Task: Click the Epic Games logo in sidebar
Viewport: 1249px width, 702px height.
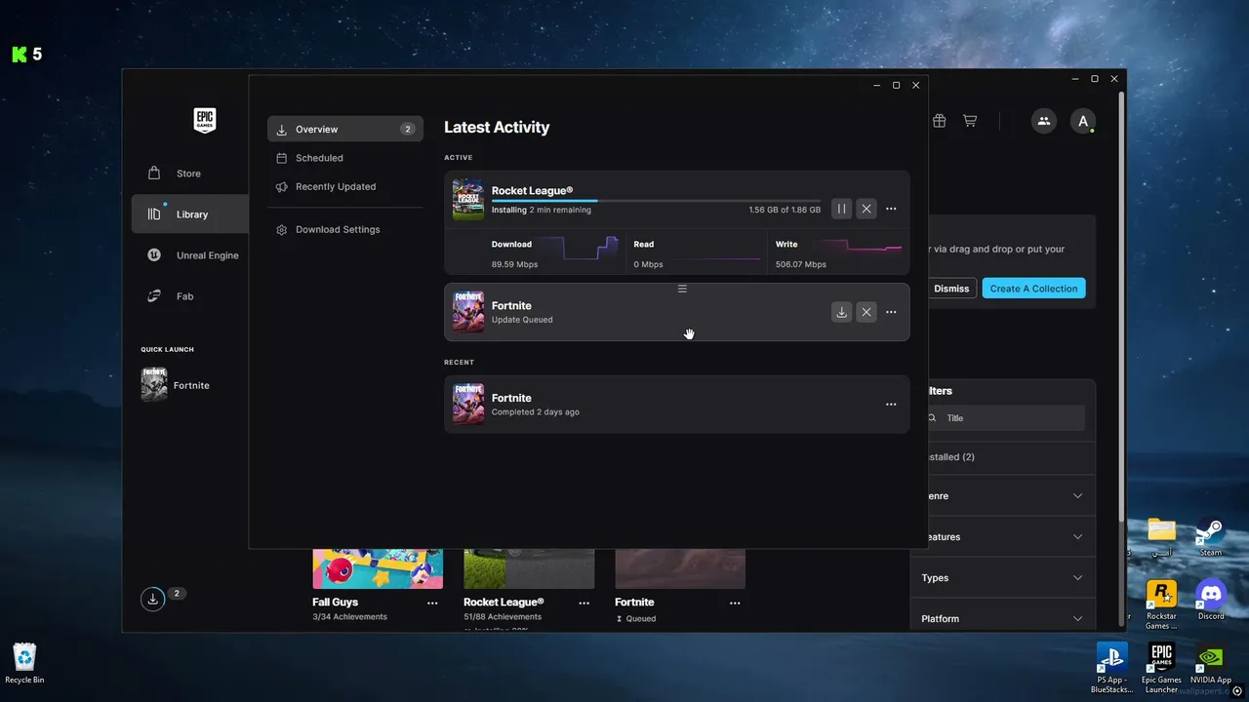Action: point(204,120)
